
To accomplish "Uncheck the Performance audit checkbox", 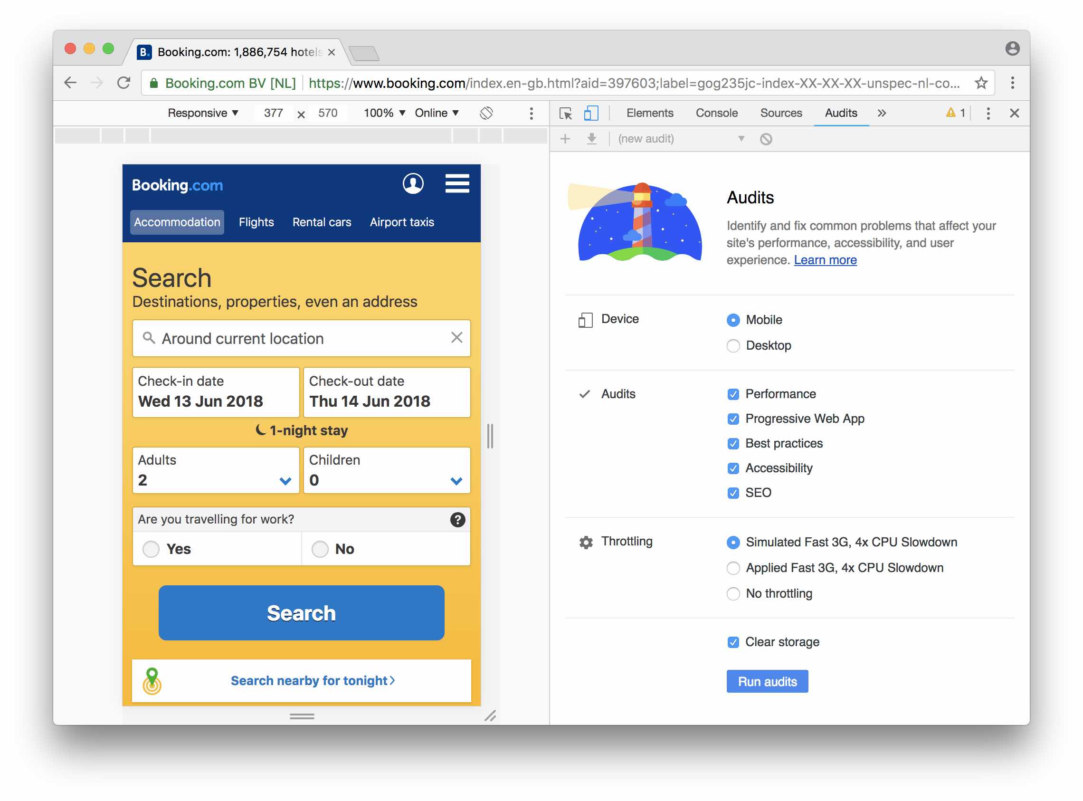I will (733, 394).
